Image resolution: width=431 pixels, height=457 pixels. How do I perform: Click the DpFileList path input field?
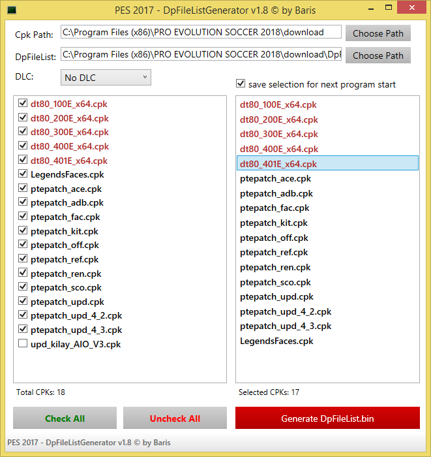point(201,54)
